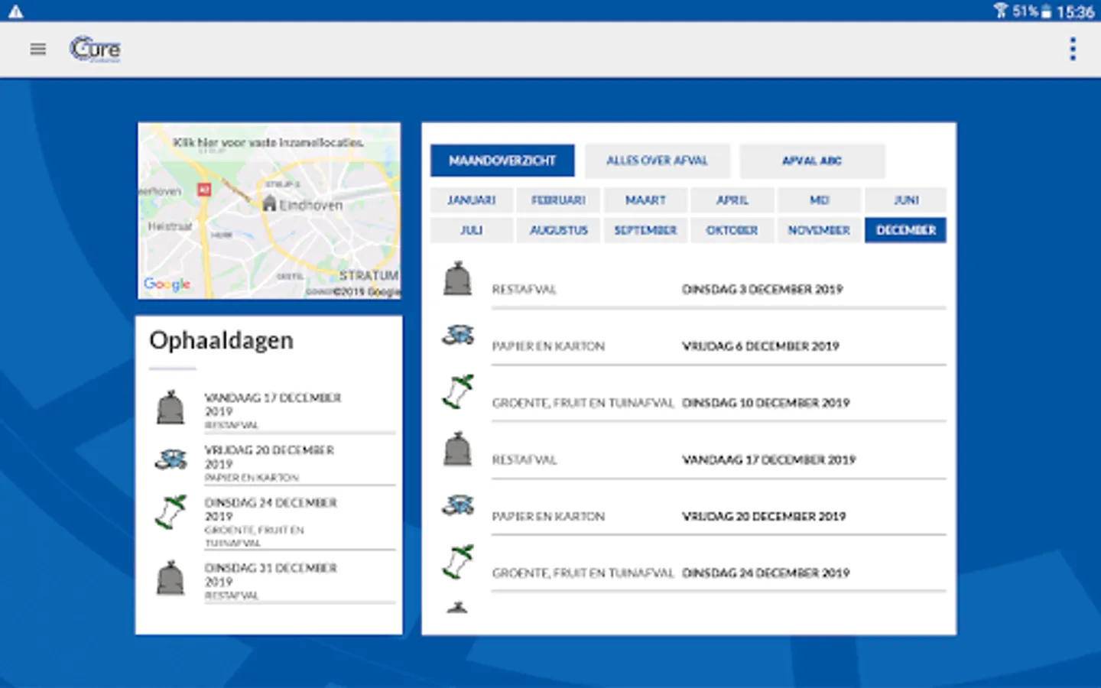Open the Afval ABC tab
1101x688 pixels.
[x=812, y=161]
